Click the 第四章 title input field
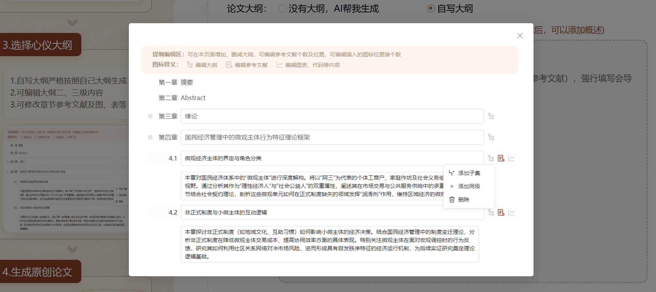Viewport: 656px width, 292px height. pos(332,137)
